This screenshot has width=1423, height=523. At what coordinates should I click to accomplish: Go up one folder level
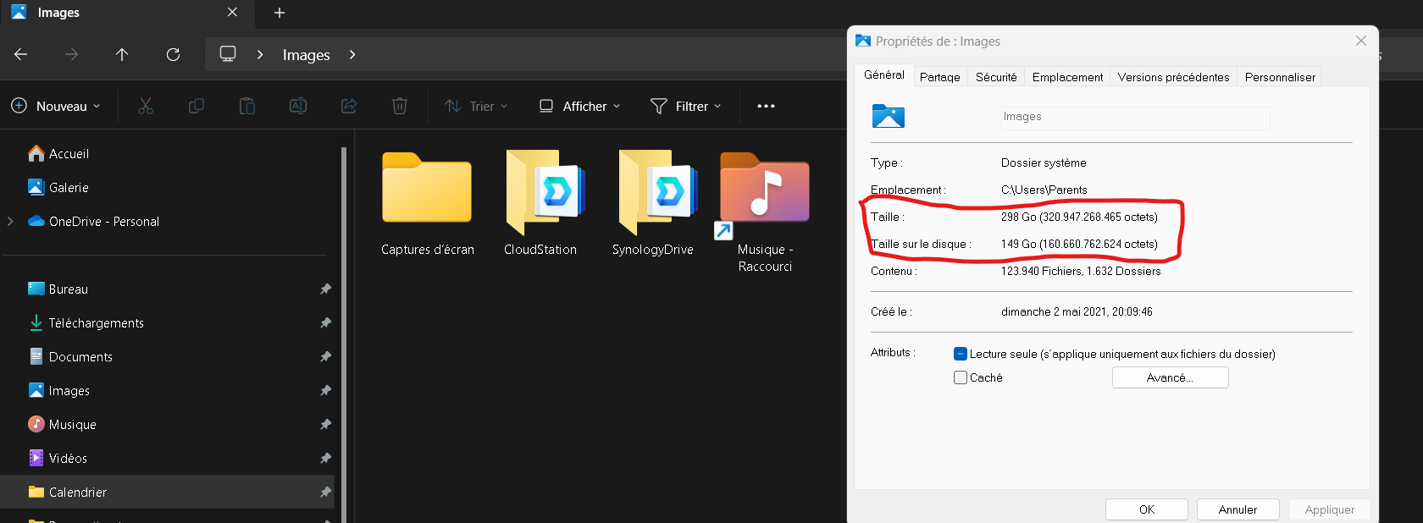[122, 54]
